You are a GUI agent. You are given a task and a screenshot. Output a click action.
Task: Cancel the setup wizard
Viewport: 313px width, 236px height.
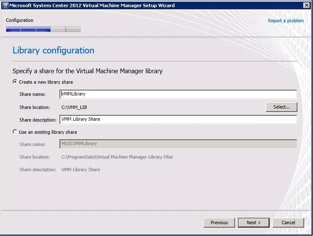coord(288,223)
